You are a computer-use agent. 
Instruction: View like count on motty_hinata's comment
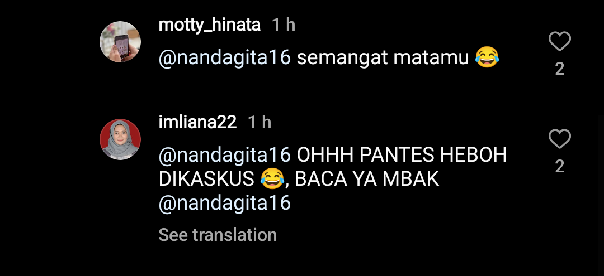click(559, 69)
